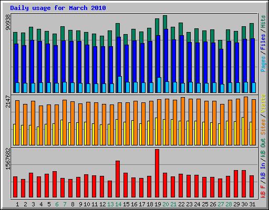269x210 pixels.
Task: Click the "Pages" legend label
Action: [x=263, y=64]
